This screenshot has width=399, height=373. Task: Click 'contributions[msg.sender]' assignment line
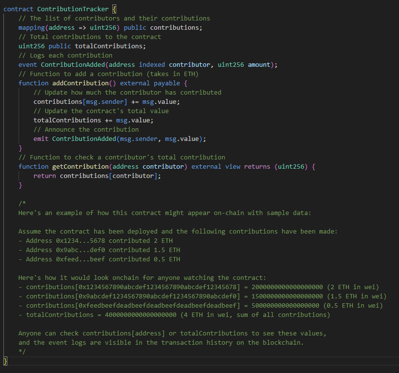pyautogui.click(x=106, y=102)
